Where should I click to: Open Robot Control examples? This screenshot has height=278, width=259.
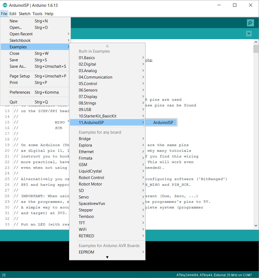[107, 177]
